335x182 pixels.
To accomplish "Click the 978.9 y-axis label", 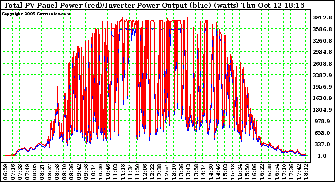I will 322,121.
